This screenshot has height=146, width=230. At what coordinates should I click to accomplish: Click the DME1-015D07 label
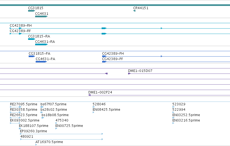pyautogui.click(x=140, y=71)
